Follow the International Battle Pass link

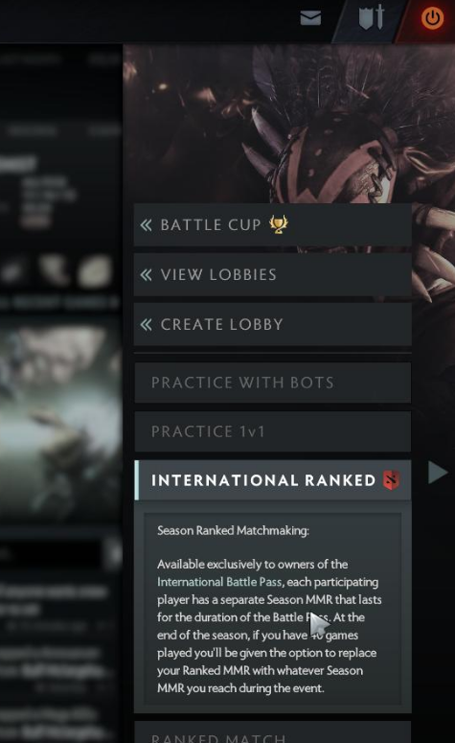tap(219, 582)
